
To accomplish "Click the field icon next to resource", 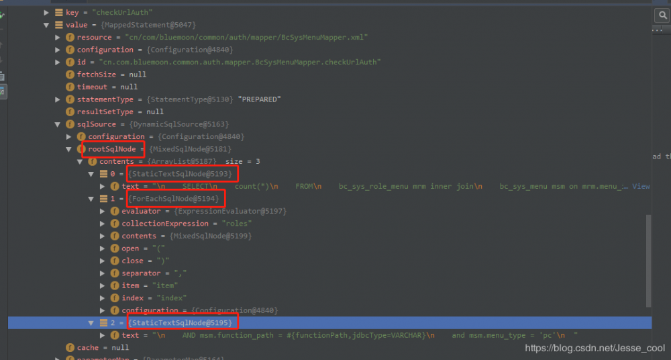I will (x=70, y=38).
